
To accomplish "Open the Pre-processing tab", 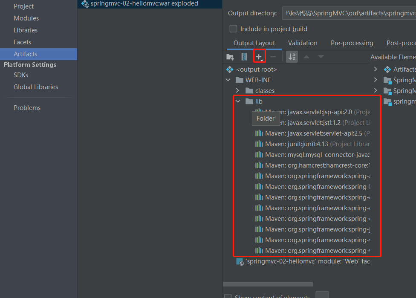I will coord(352,43).
